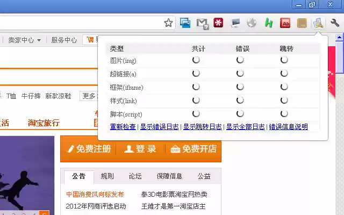Screen dimensions: 344x215
Task: Click the red Aa dictionary extension icon
Action: [285, 23]
